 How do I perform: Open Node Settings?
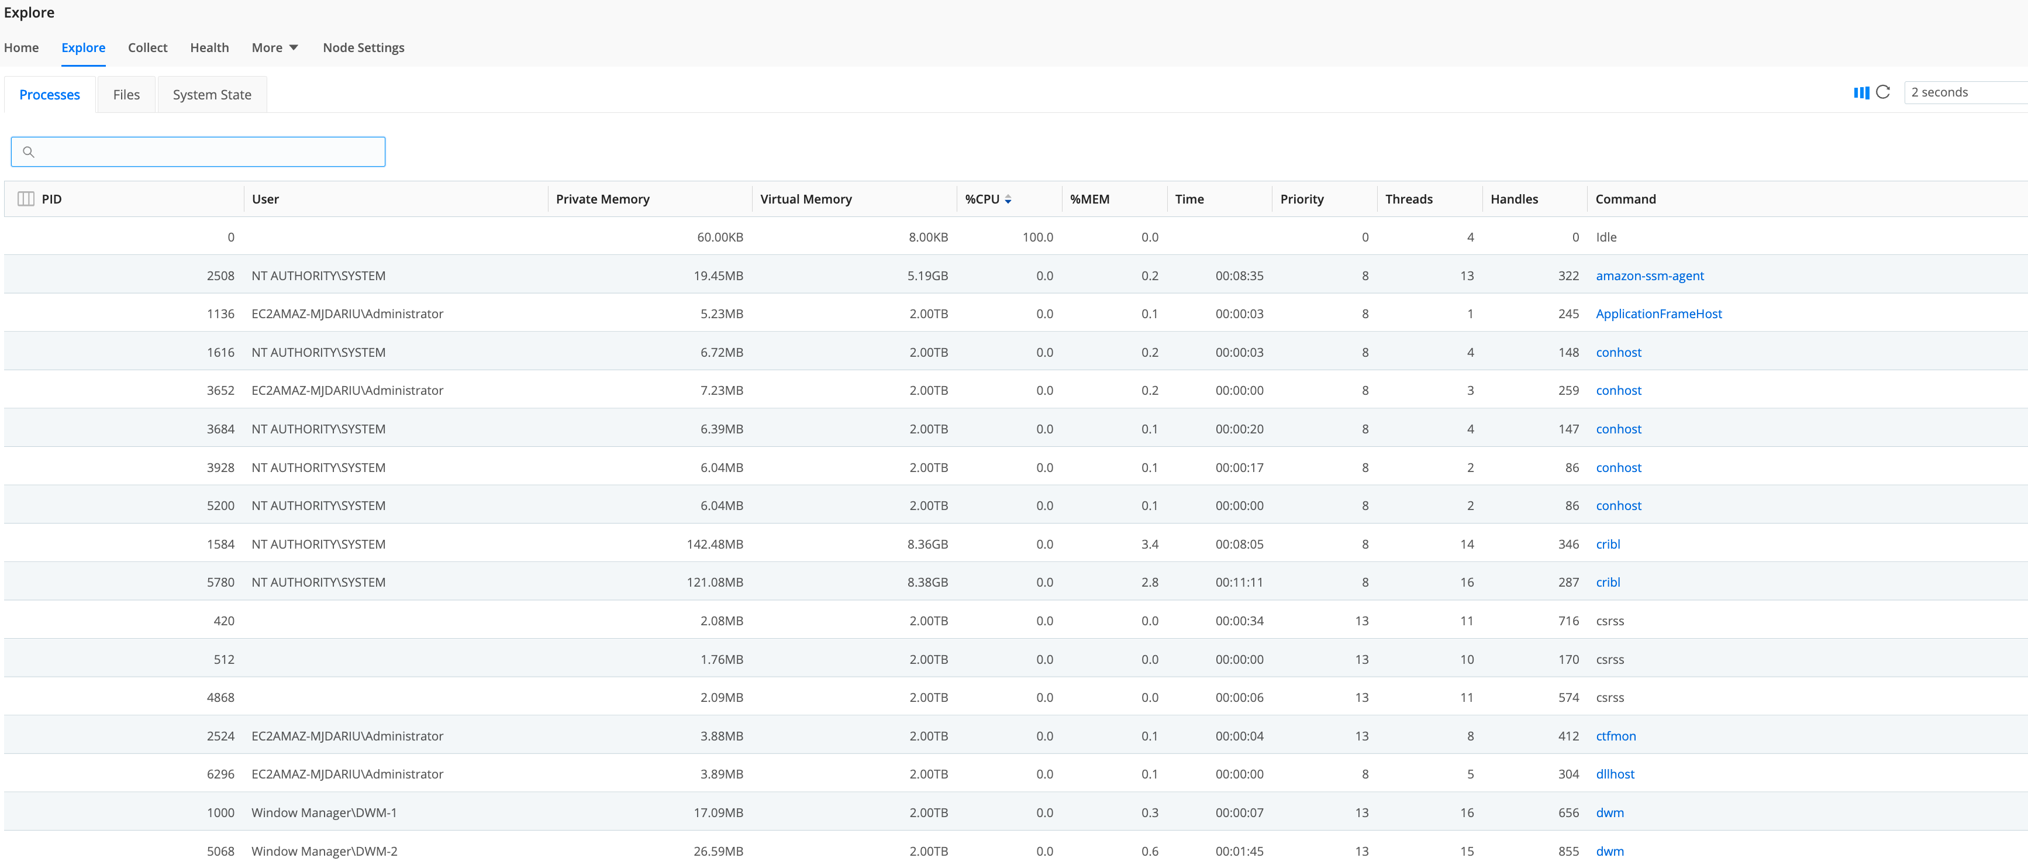click(x=363, y=47)
